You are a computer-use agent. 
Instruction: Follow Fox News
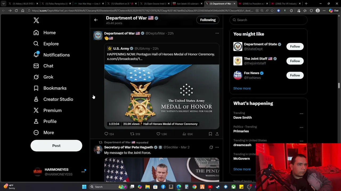click(295, 75)
